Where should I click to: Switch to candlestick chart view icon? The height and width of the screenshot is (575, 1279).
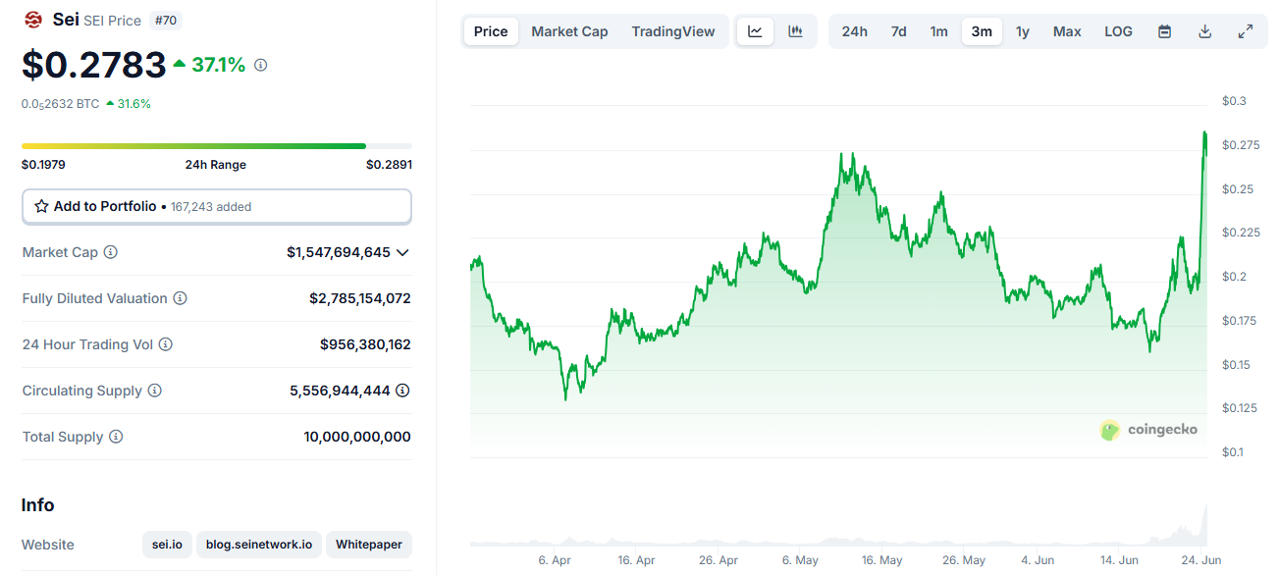pos(795,31)
